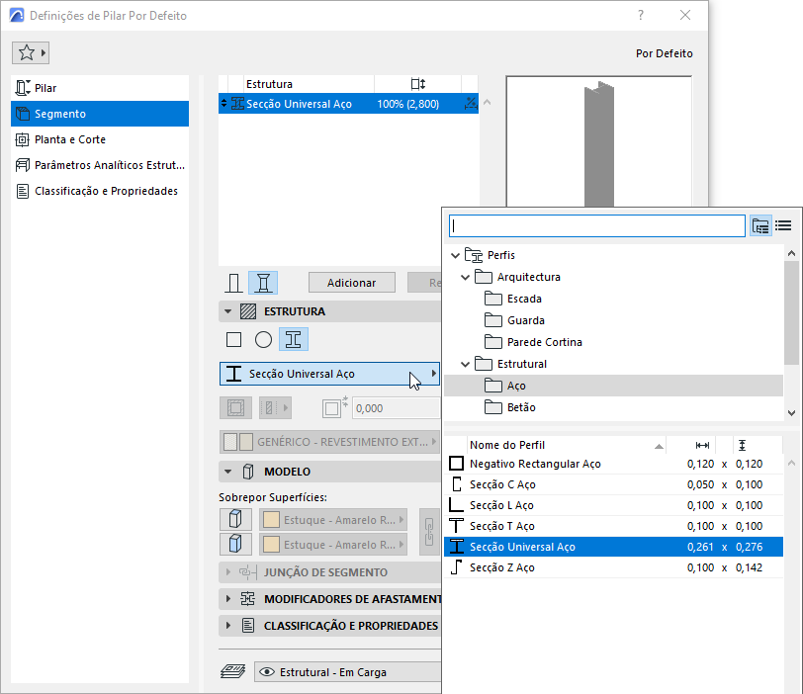
Task: Click the segment length mode icon in row
Action: [x=471, y=104]
